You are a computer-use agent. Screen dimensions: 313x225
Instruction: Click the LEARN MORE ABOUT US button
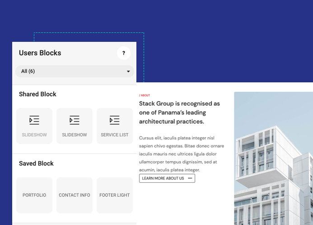pos(167,178)
